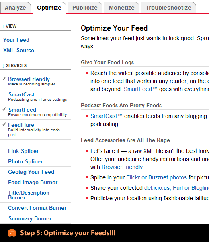Collapse the VIEW section arrow
The width and height of the screenshot is (209, 242).
click(x=3, y=26)
